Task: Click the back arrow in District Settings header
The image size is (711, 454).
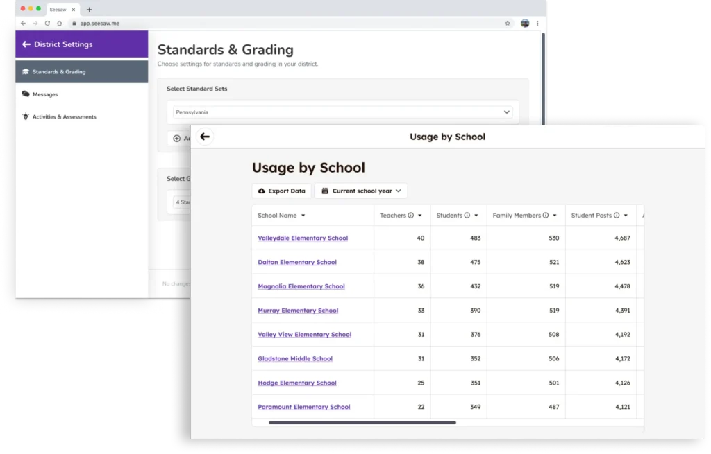Action: (x=26, y=44)
